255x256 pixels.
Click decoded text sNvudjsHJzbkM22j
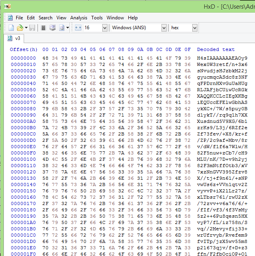(222, 71)
